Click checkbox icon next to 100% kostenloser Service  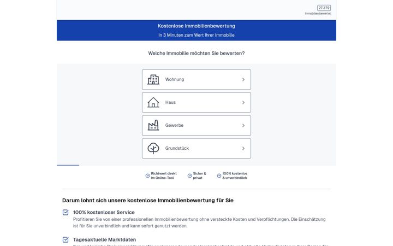click(65, 212)
